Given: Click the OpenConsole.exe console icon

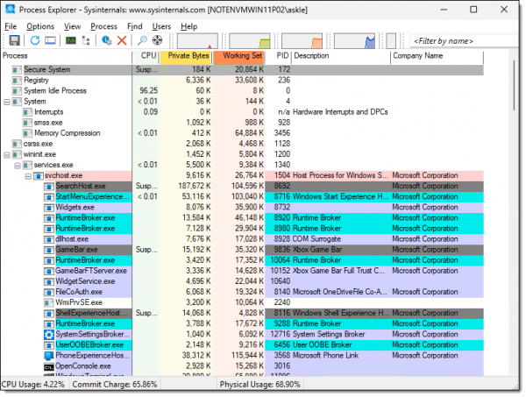Looking at the screenshot, I should click(49, 366).
